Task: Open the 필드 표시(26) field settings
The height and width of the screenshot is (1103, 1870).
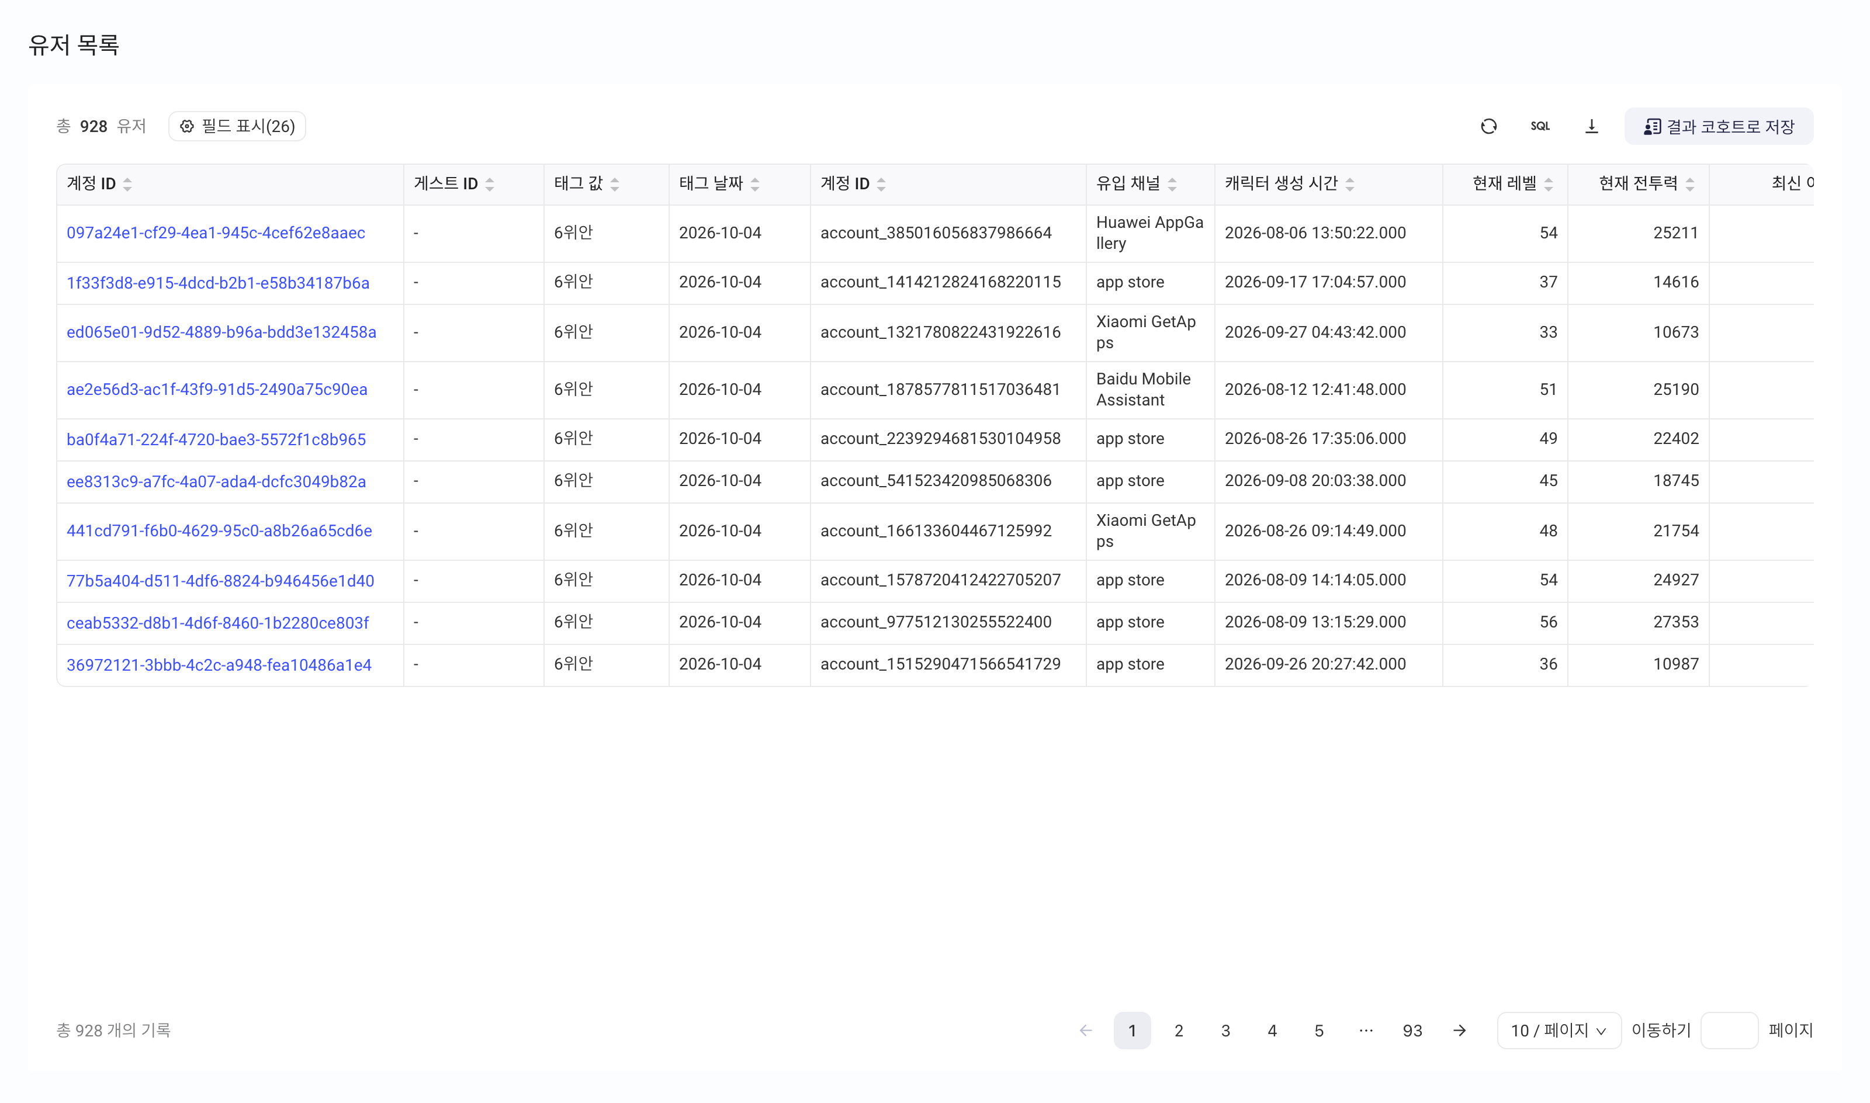Action: point(237,126)
